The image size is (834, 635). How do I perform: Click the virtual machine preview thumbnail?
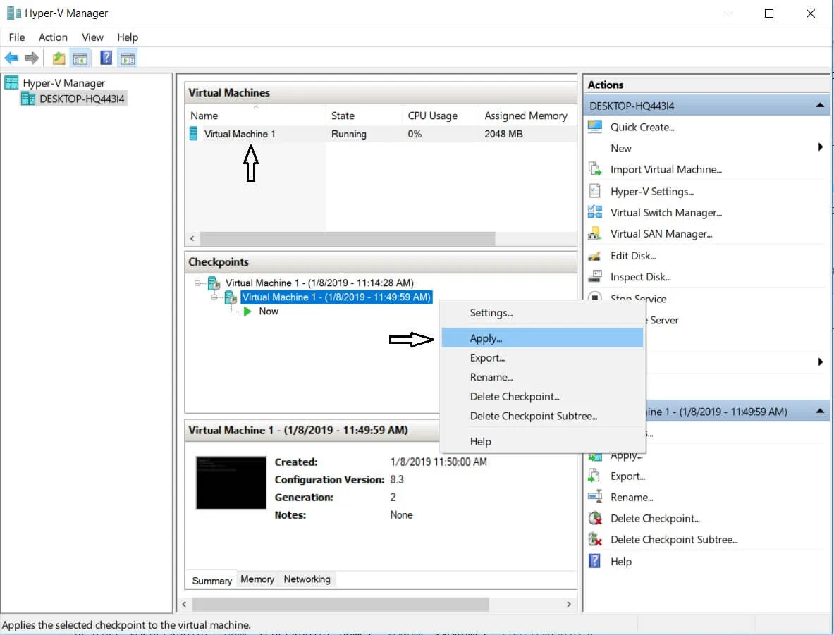tap(231, 482)
